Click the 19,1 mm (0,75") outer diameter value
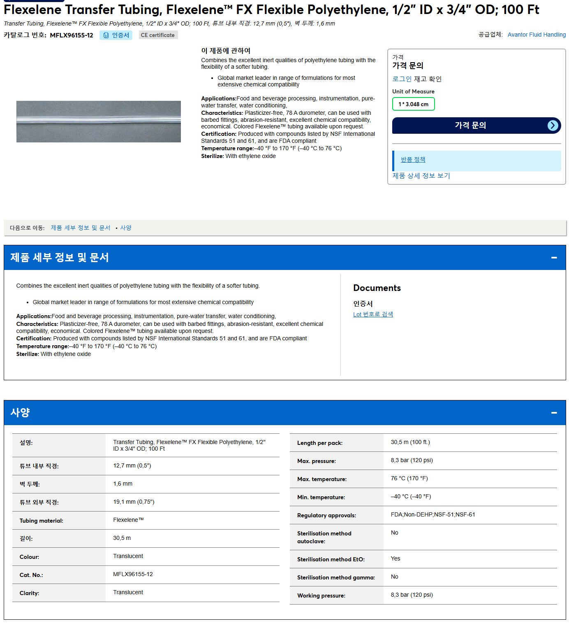The image size is (569, 628). (134, 502)
